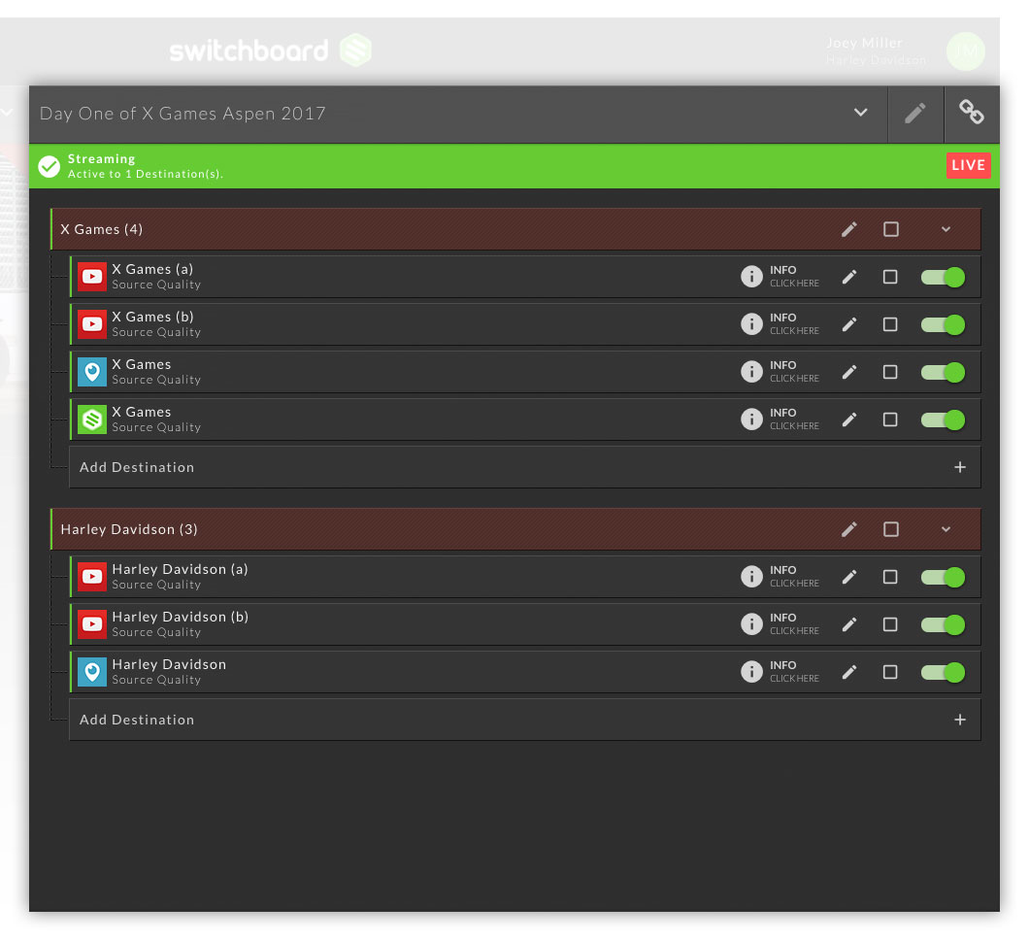The height and width of the screenshot is (940, 1029).
Task: Turn off the Harley Davidson (b) toggle
Action: coord(943,624)
